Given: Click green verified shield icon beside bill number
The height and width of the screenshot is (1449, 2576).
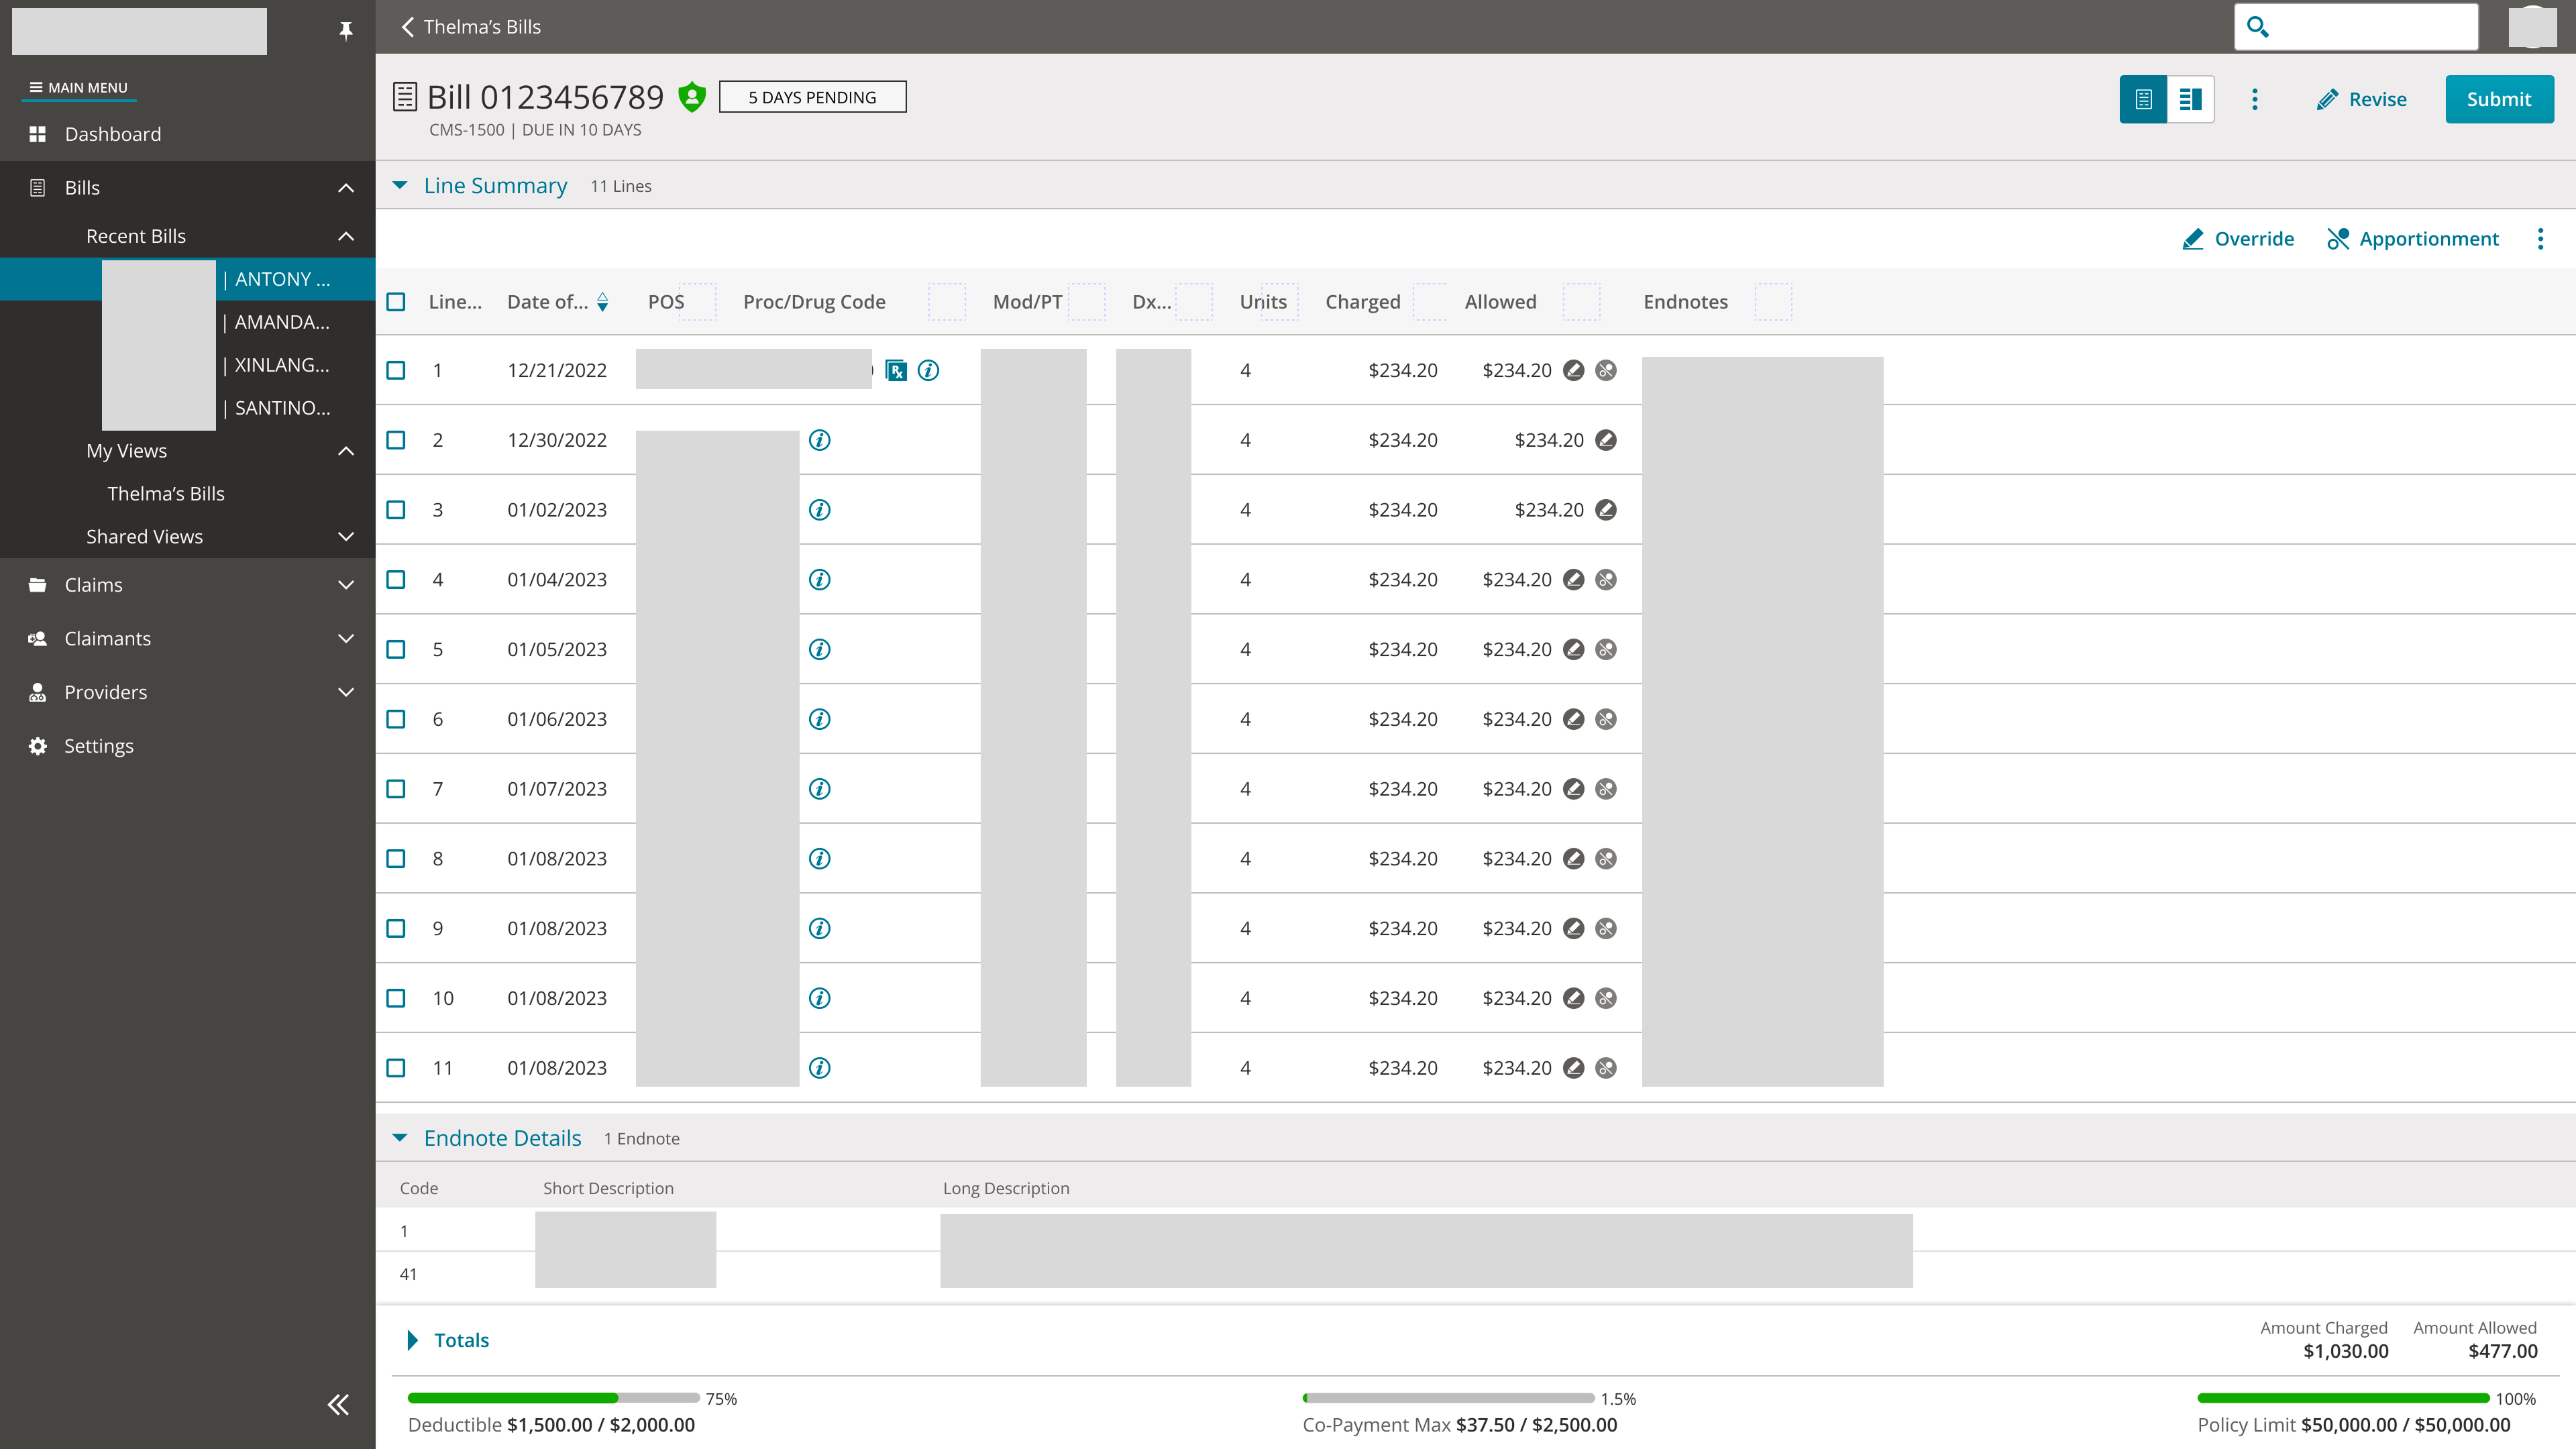Looking at the screenshot, I should tap(692, 97).
